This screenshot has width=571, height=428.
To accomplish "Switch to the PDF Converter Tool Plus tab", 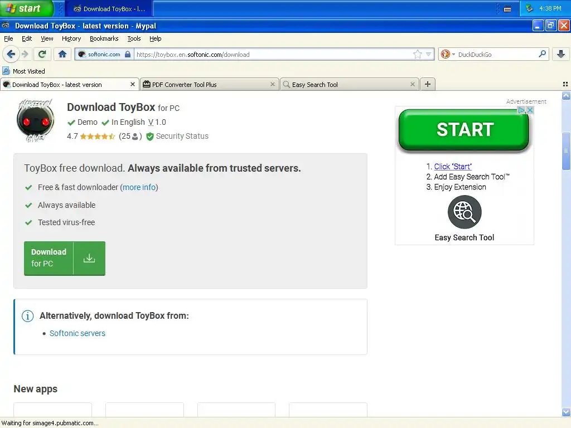I will click(x=210, y=84).
